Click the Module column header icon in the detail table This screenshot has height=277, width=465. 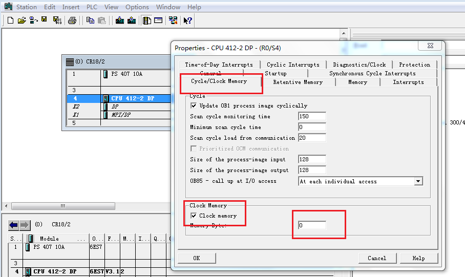tap(31, 239)
